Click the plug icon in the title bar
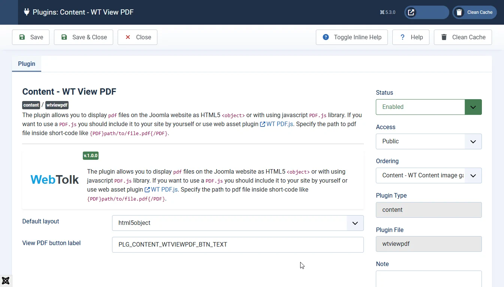Viewport: 504px width, 287px height. pyautogui.click(x=27, y=12)
